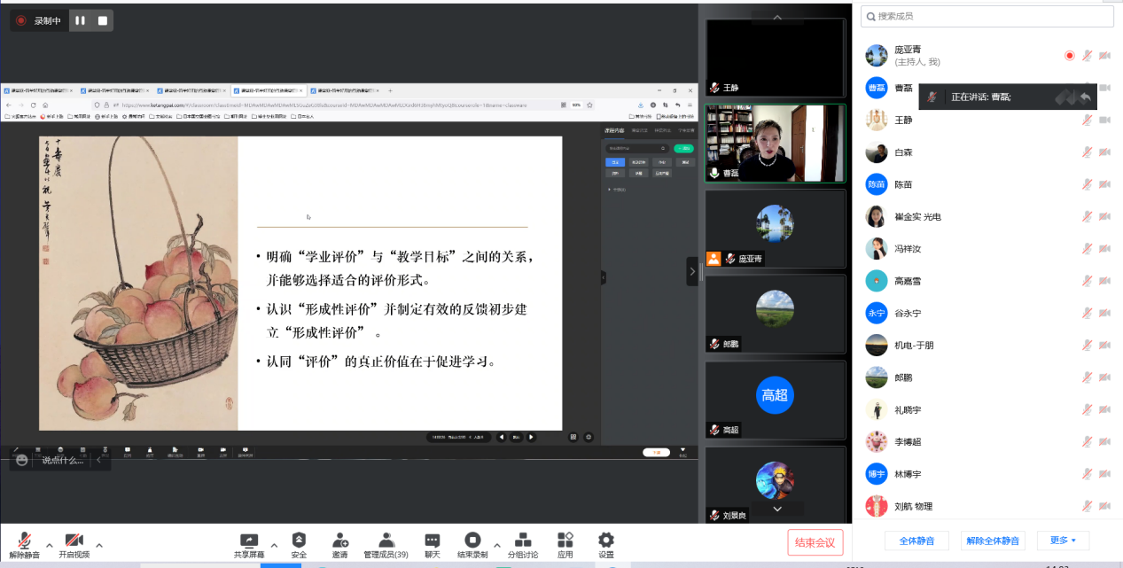The height and width of the screenshot is (568, 1123).
Task: Expand share options arrow beside 共享屏幕
Action: pos(274,545)
